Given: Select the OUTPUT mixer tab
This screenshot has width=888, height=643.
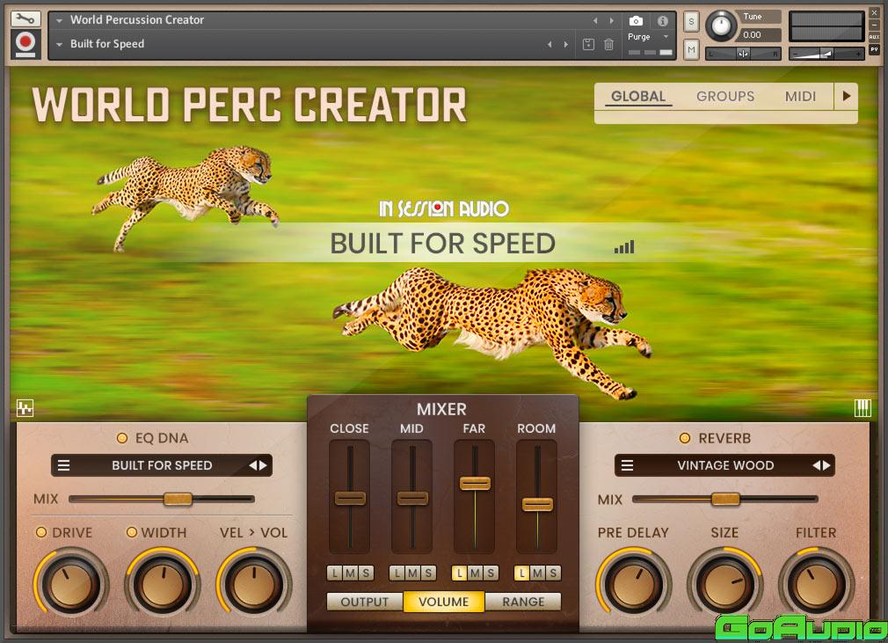Looking at the screenshot, I should tap(365, 602).
